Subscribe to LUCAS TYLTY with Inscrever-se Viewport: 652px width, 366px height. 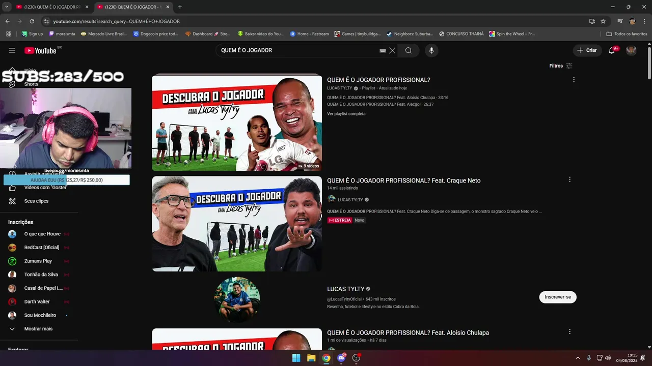pos(558,297)
